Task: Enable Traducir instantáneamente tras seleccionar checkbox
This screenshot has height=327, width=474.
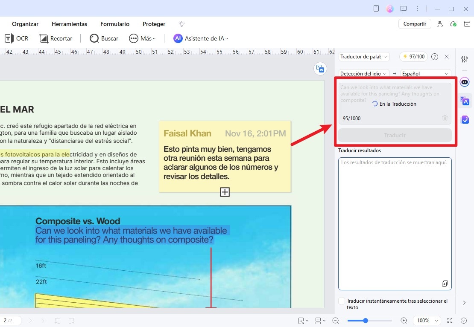Action: pyautogui.click(x=342, y=301)
